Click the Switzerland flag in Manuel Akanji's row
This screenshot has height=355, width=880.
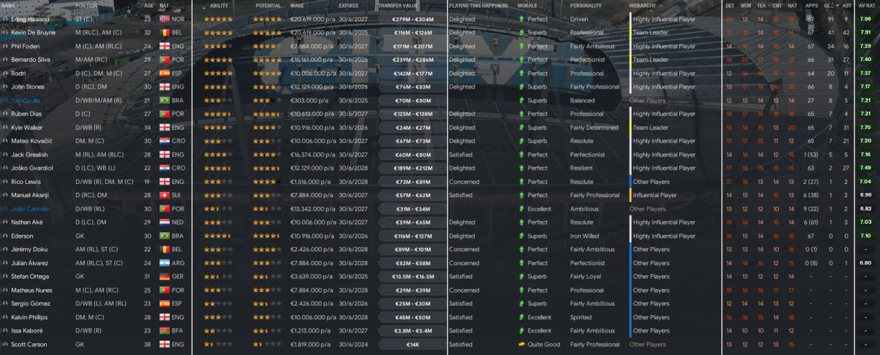point(164,196)
